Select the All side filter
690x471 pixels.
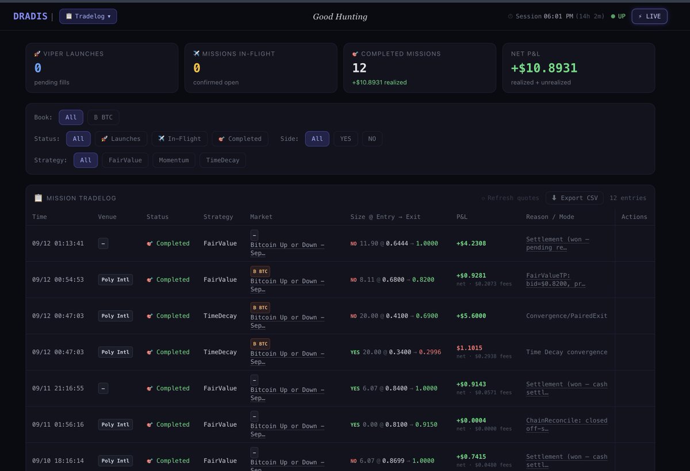point(317,138)
